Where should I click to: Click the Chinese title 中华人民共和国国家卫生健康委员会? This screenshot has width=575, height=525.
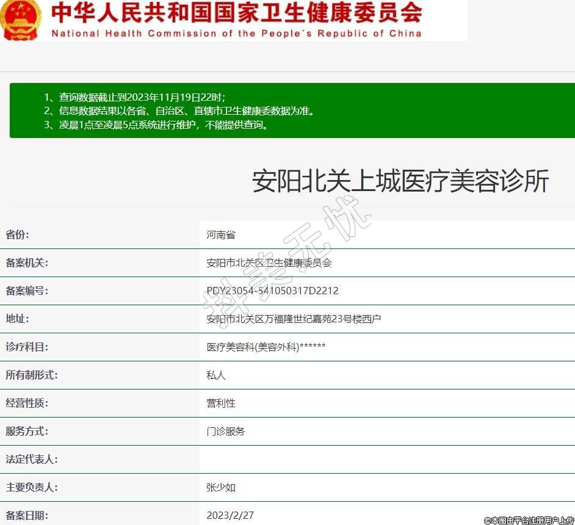(236, 12)
